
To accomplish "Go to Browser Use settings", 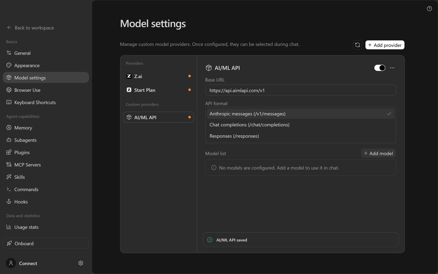I will pos(46,90).
